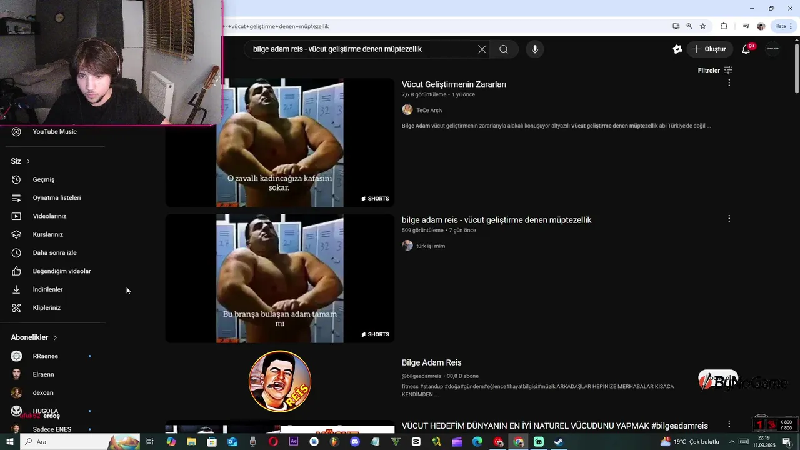
Task: Click the Bilge Adam Reis channel avatar
Action: point(280,381)
